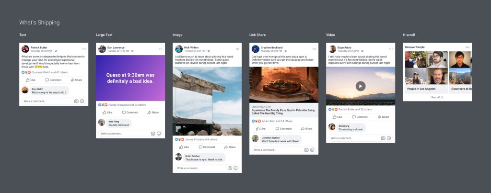
Task: Comment on Patrick Butler's text post
Action: click(x=53, y=80)
